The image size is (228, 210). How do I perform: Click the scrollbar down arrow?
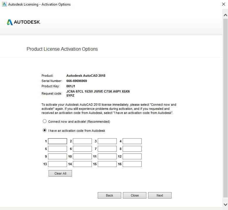tap(225, 204)
